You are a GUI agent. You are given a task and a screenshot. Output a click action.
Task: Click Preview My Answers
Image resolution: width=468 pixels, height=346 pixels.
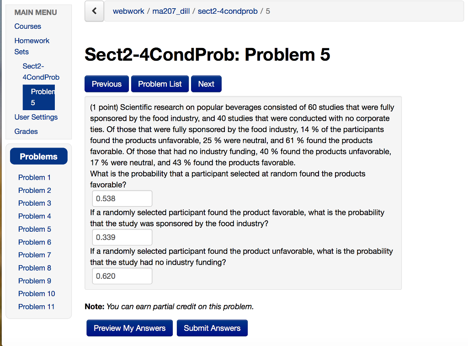point(129,328)
